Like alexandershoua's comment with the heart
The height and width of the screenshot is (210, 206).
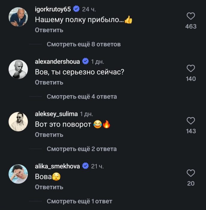191,69
